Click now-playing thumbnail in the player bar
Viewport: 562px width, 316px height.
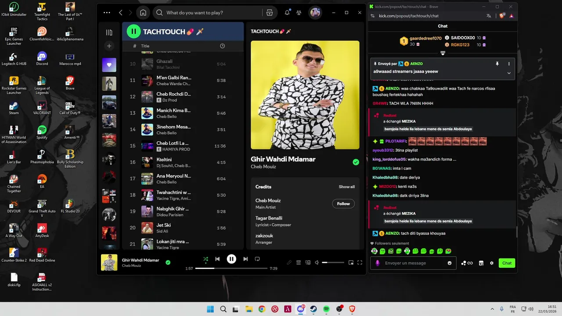(109, 262)
